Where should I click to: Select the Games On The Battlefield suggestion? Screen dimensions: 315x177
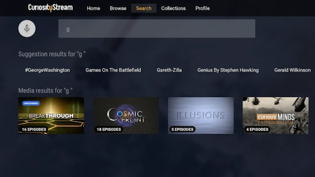113,70
